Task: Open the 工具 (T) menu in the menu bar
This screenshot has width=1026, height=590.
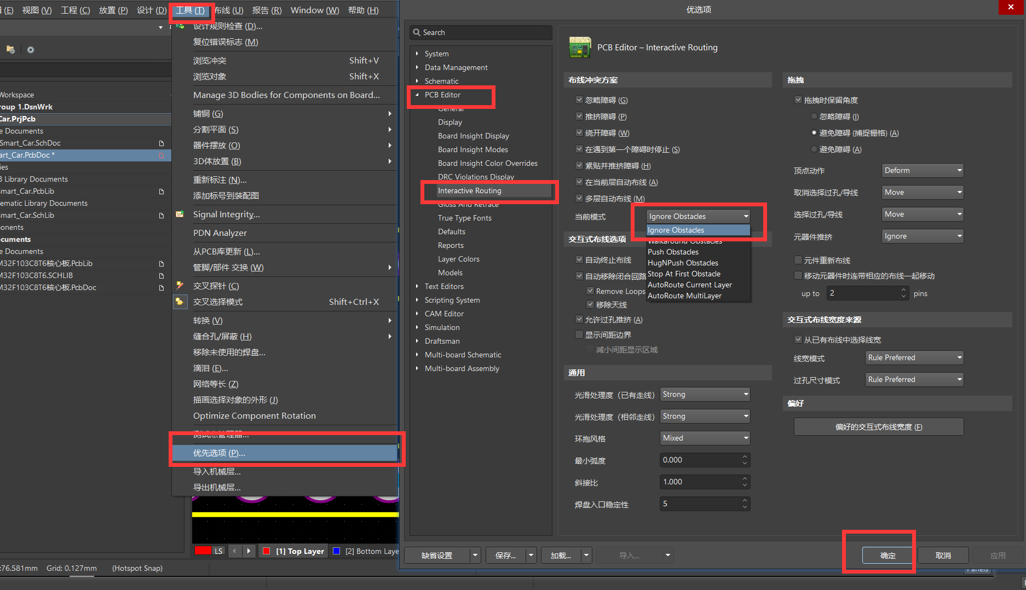Action: (x=190, y=10)
